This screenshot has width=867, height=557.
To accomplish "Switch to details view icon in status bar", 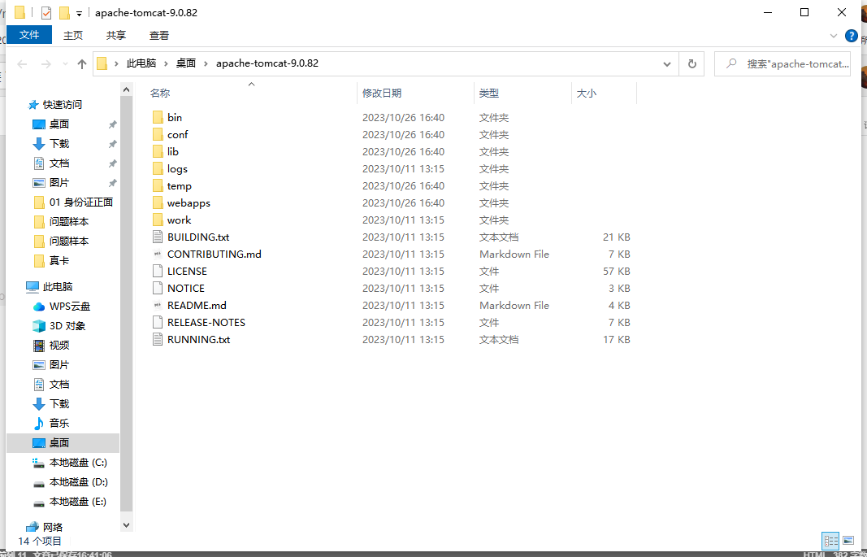I will pos(830,541).
